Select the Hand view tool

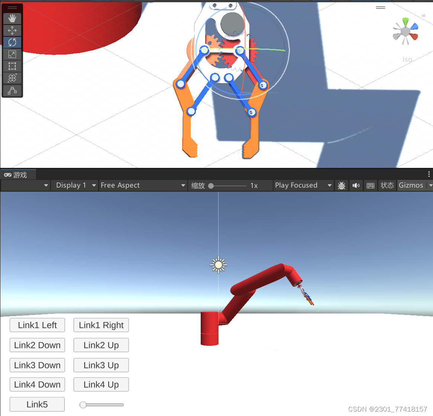(12, 19)
